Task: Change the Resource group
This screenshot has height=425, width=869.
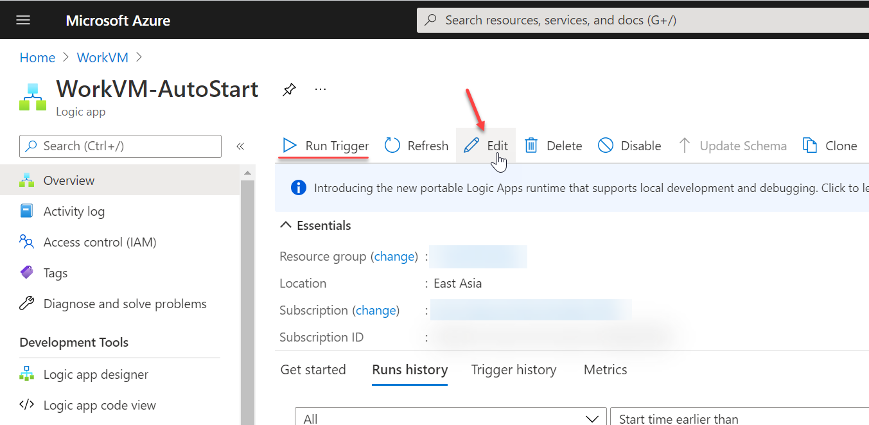Action: coord(394,256)
